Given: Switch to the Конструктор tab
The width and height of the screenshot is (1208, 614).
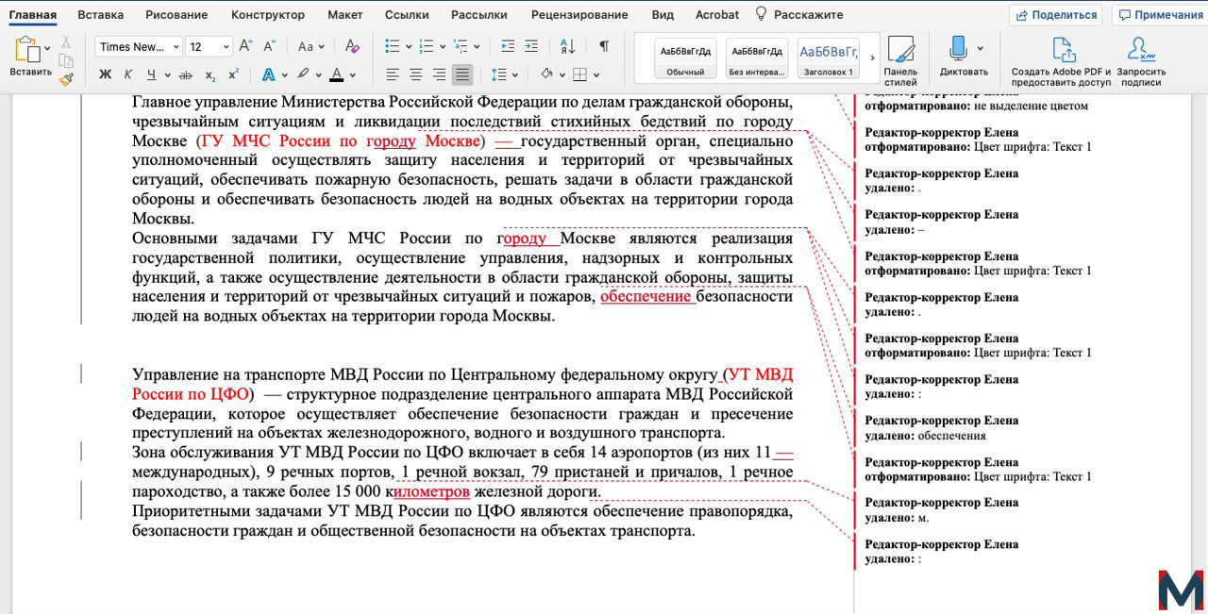Looking at the screenshot, I should (268, 14).
